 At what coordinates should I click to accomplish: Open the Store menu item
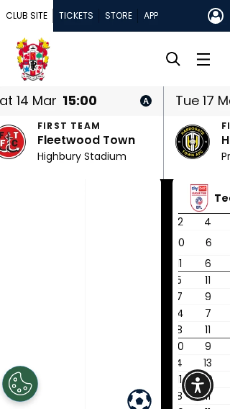(x=118, y=16)
